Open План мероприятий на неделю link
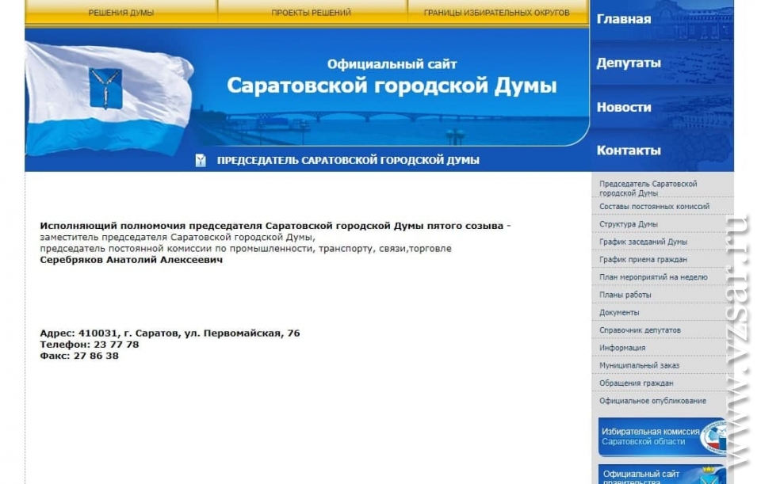This screenshot has height=484, width=761. click(x=653, y=277)
